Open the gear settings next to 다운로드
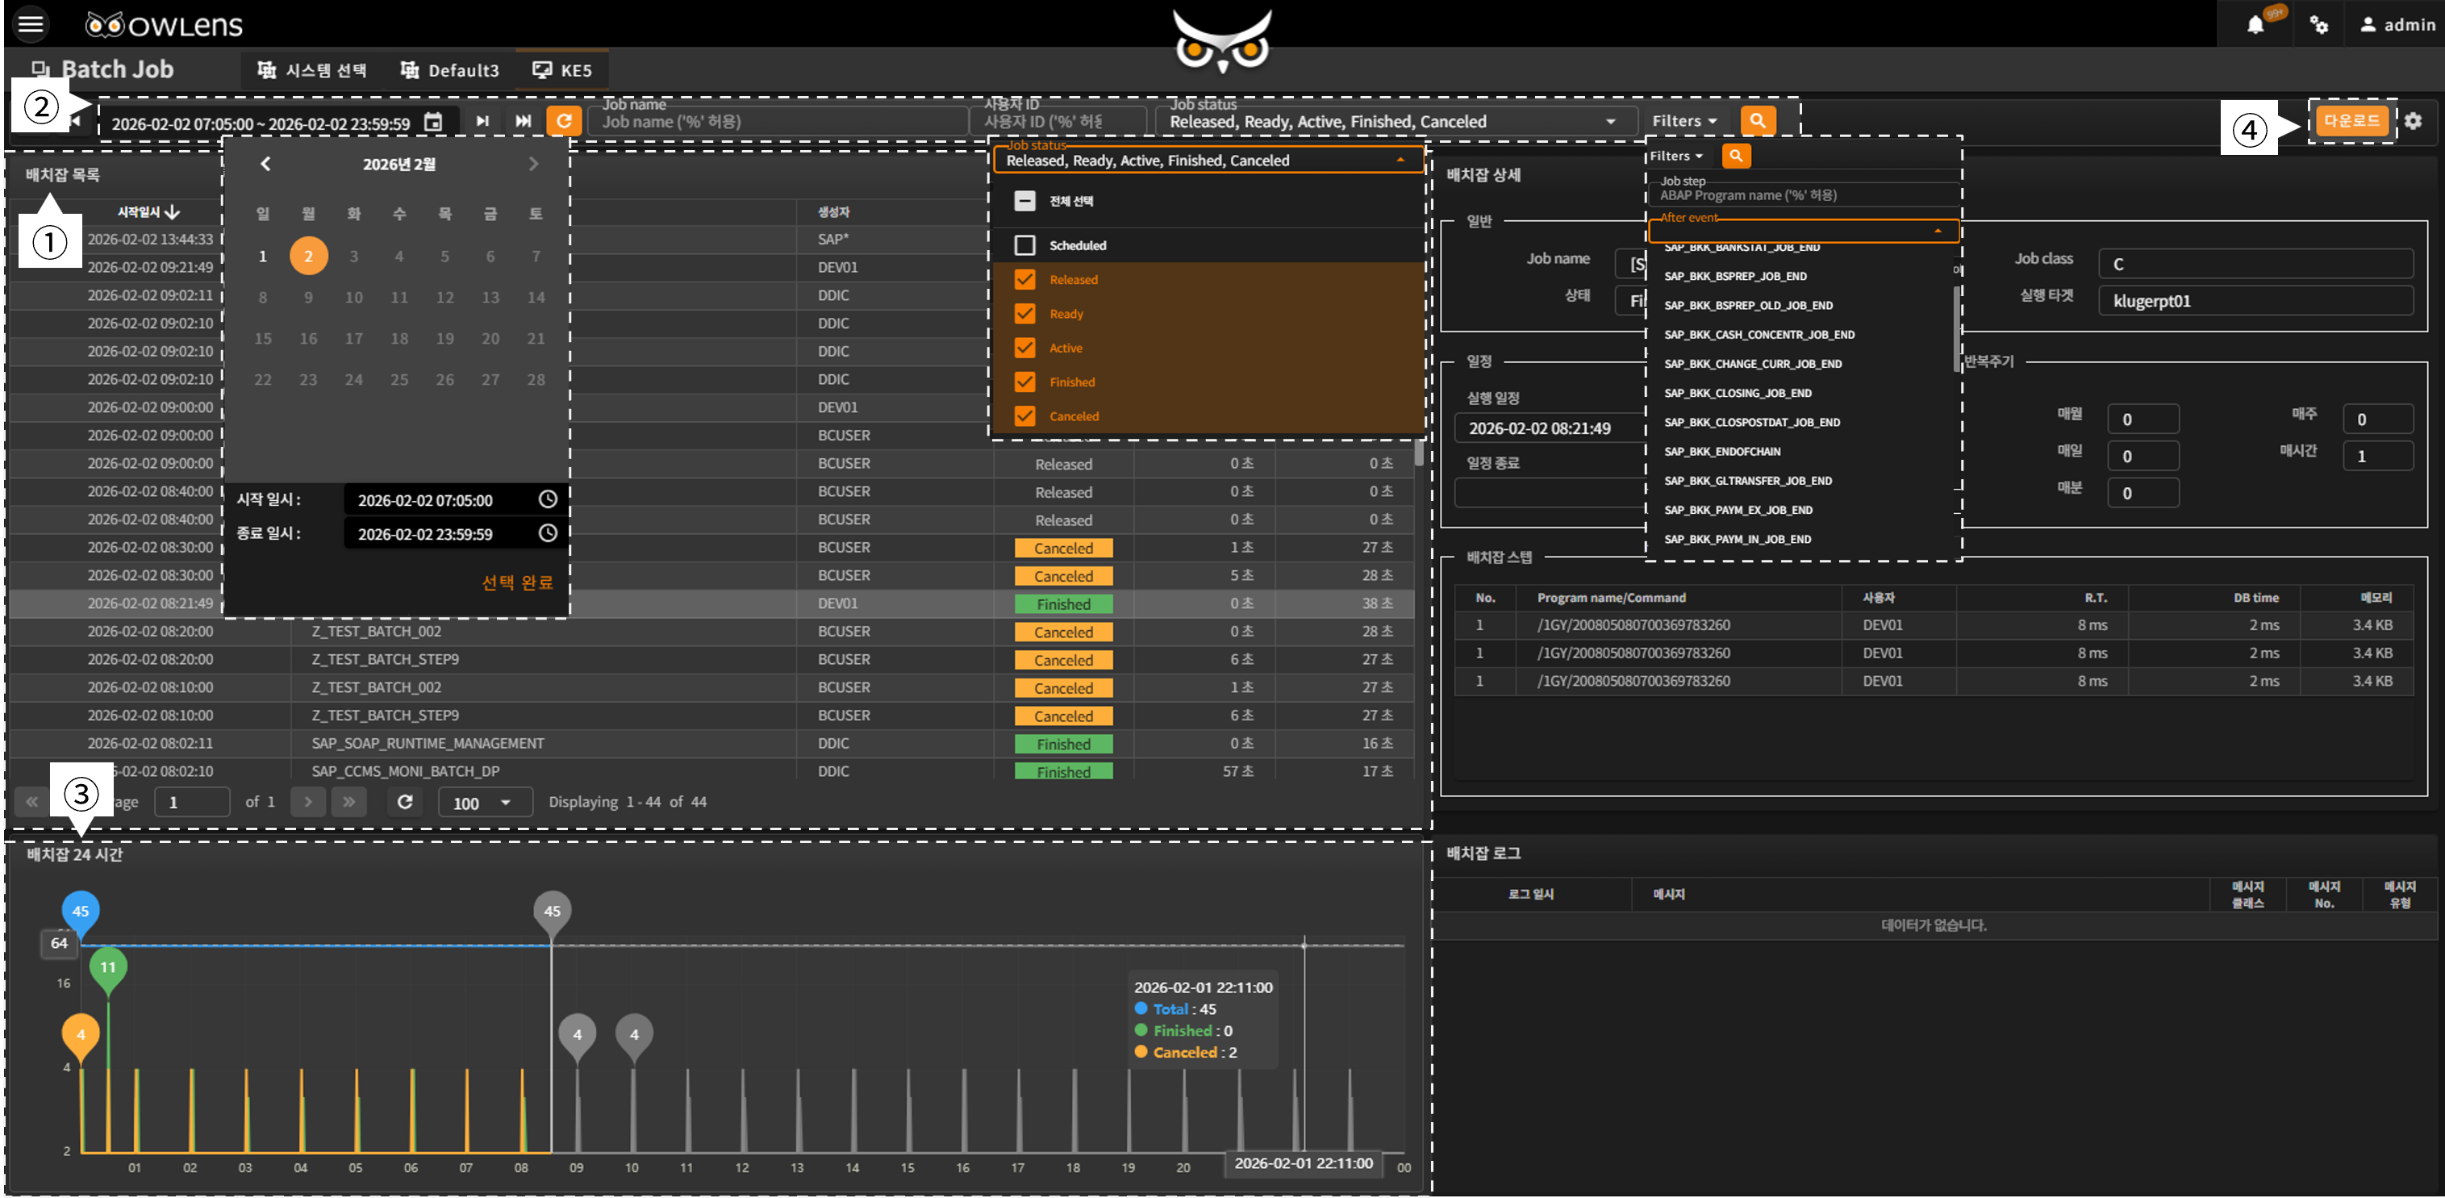 coord(2413,120)
